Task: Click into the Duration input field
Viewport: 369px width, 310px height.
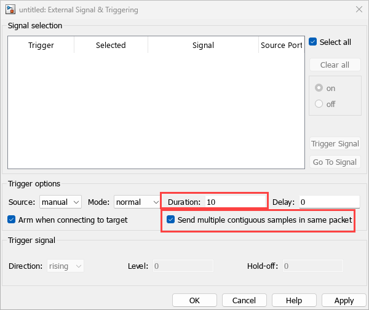Action: (234, 202)
